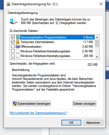Click the Abbrechen button

(x=93, y=123)
